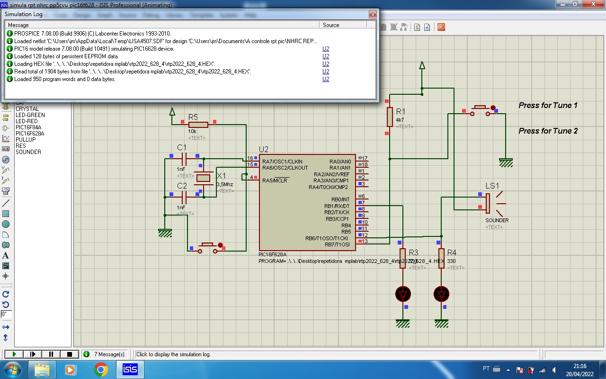Viewport: 606px width, 379px height.
Task: Select the 2D arc drawing tool
Action: [x=6, y=235]
